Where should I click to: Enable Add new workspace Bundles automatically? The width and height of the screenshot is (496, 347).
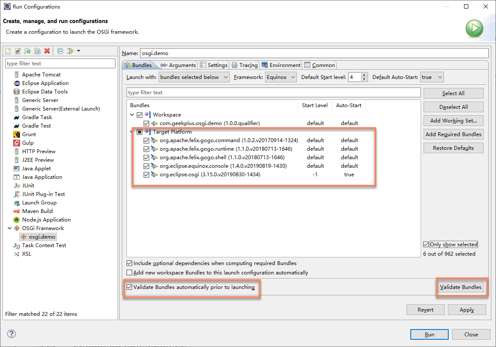(129, 273)
